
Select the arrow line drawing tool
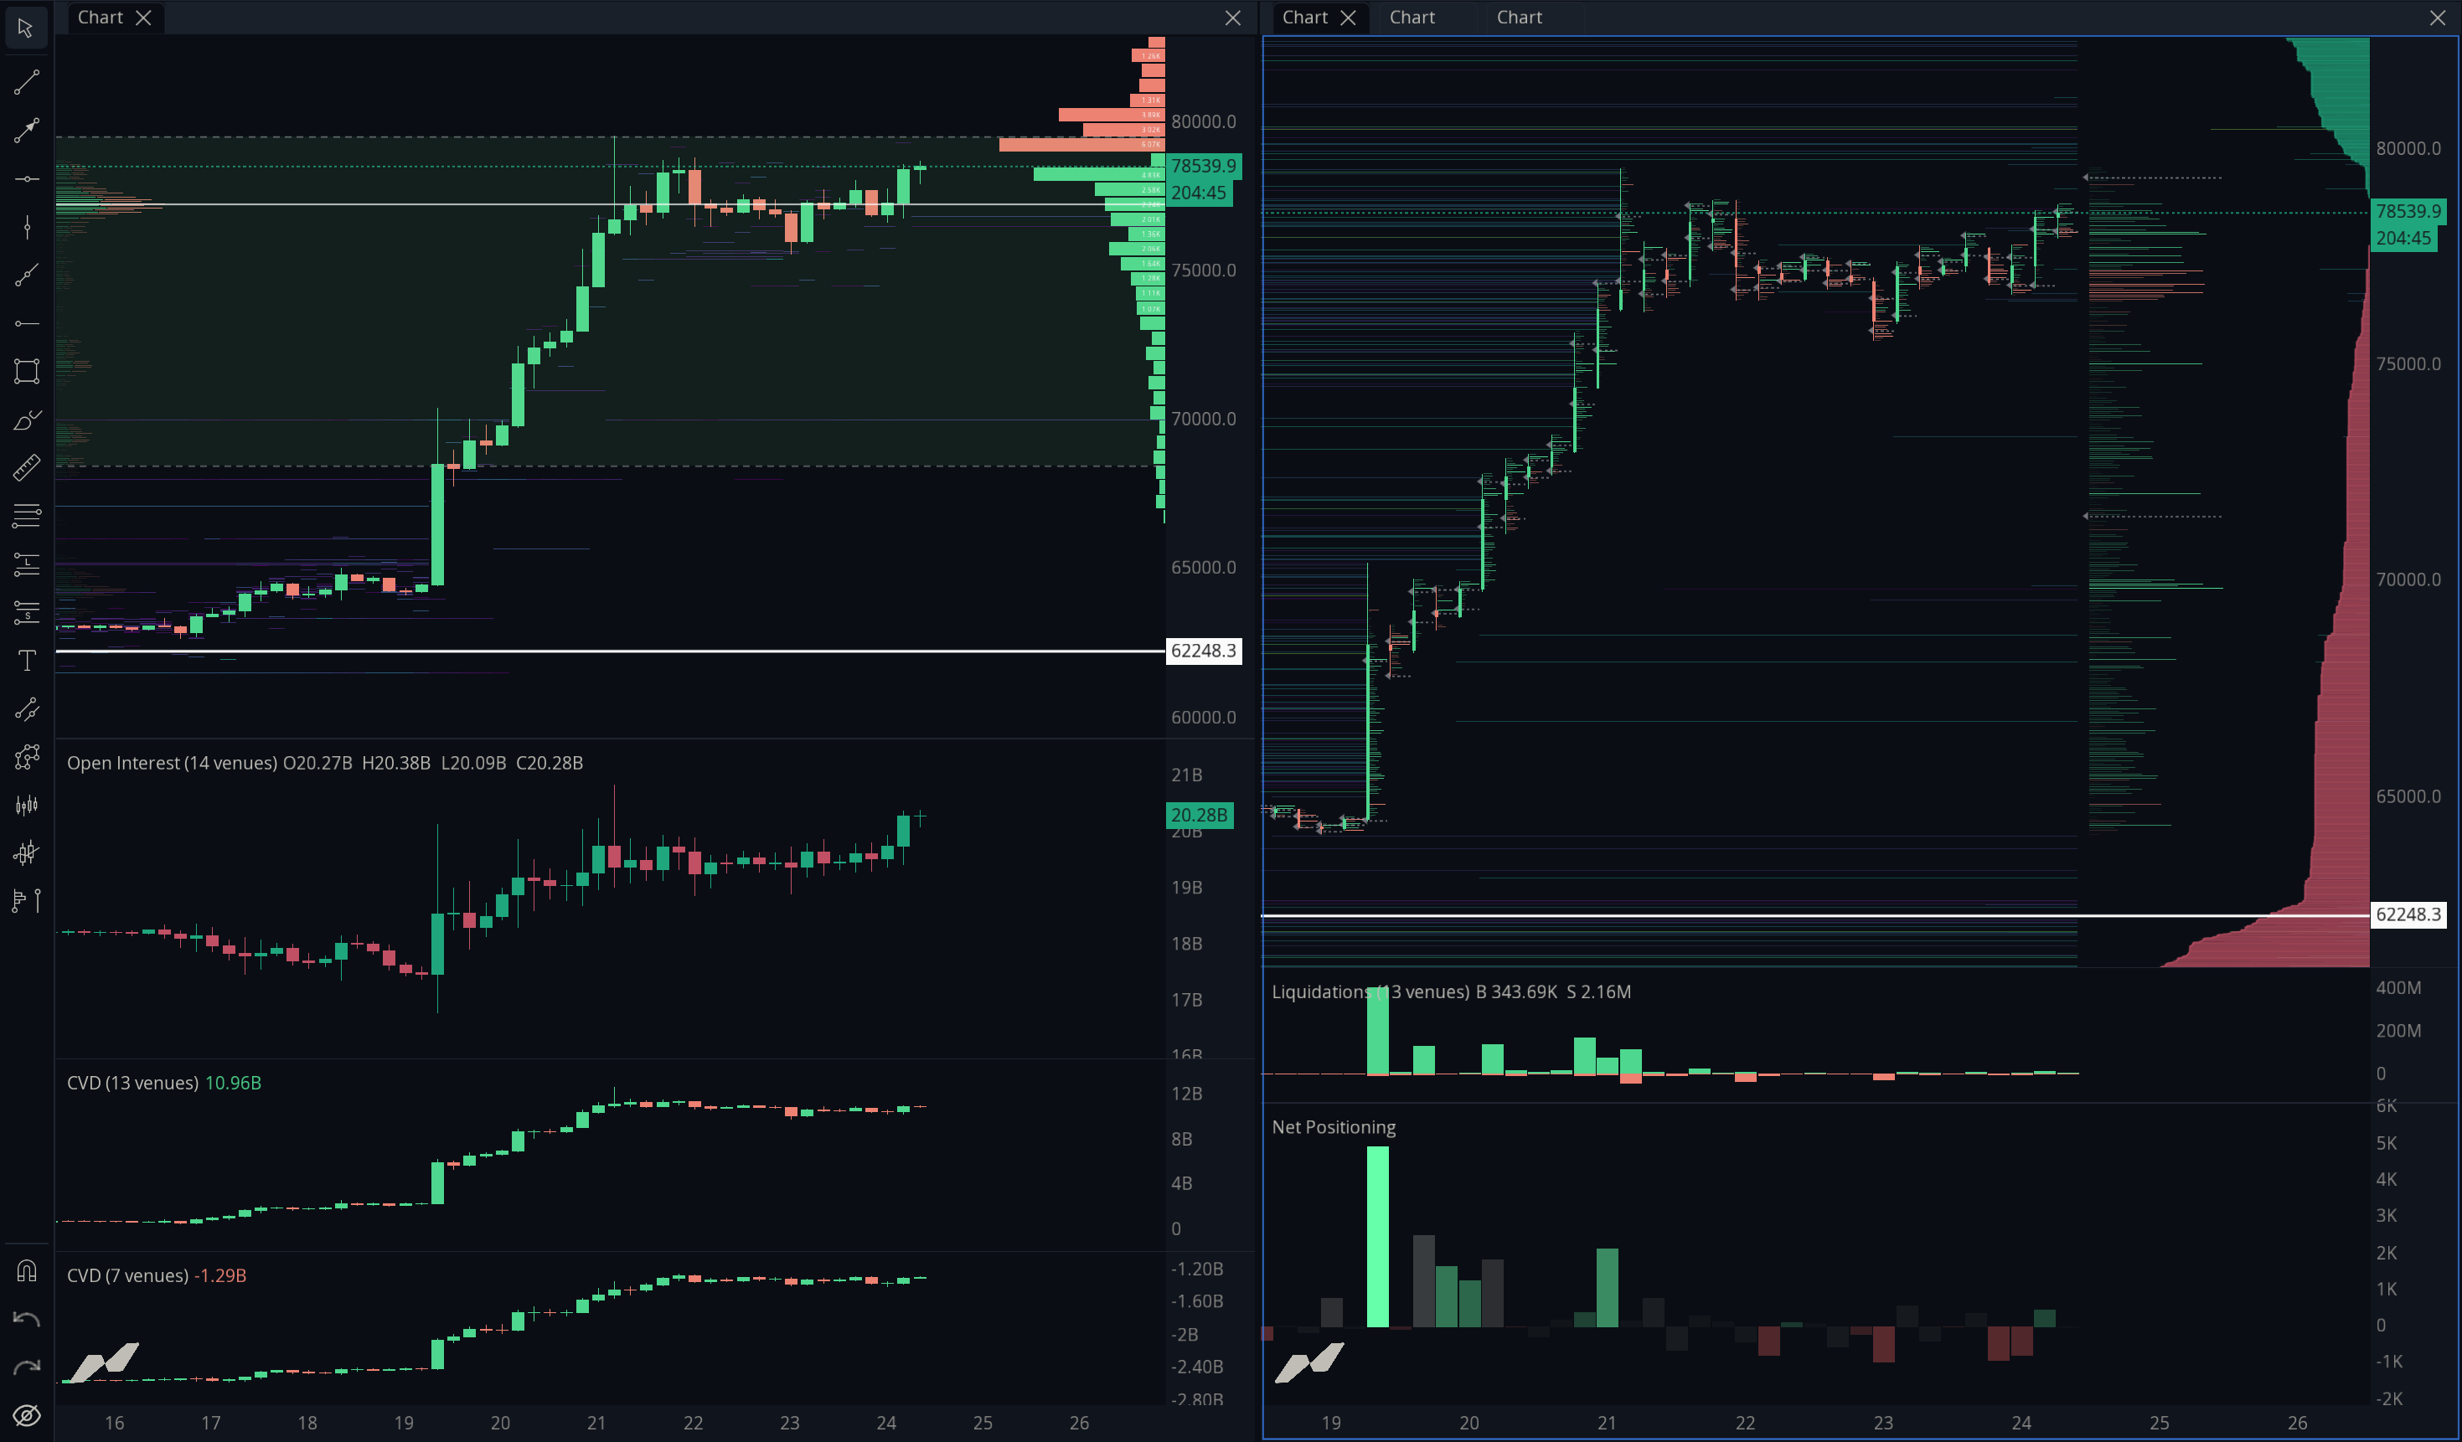(x=26, y=130)
